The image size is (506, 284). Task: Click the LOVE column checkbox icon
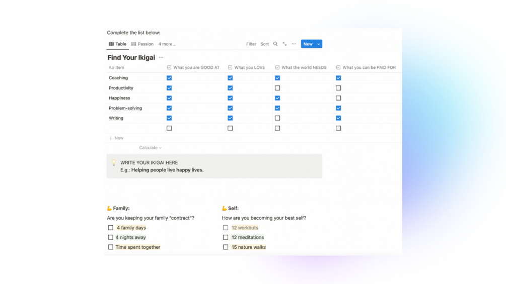[x=230, y=68]
